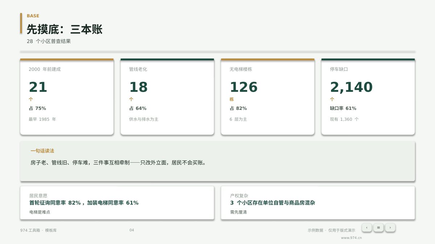This screenshot has width=435, height=244.
Task: Open the www.974.cn link
Action: (x=351, y=238)
